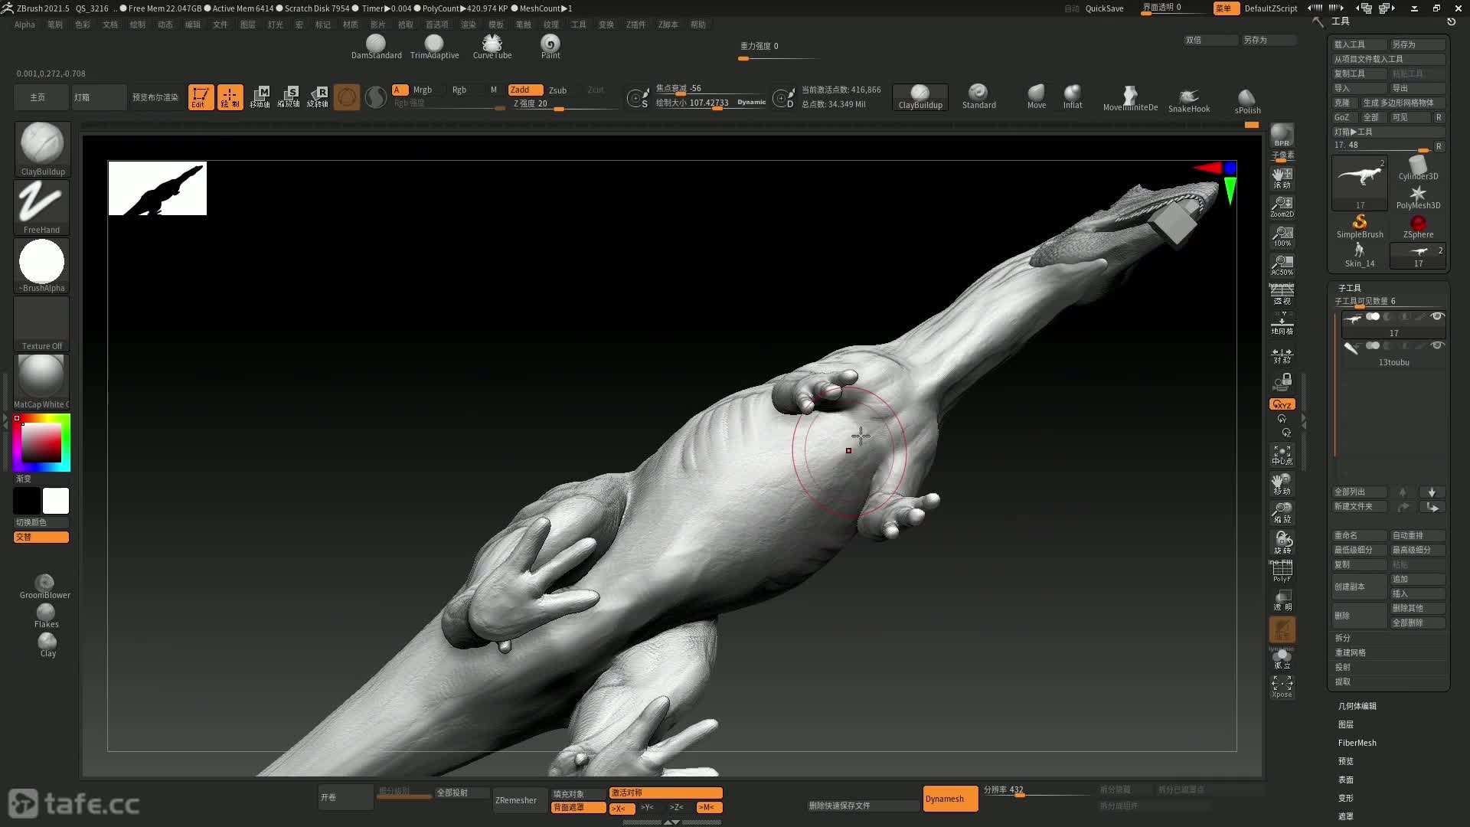
Task: Open the BrushAlpha alpha selector
Action: [x=42, y=266]
